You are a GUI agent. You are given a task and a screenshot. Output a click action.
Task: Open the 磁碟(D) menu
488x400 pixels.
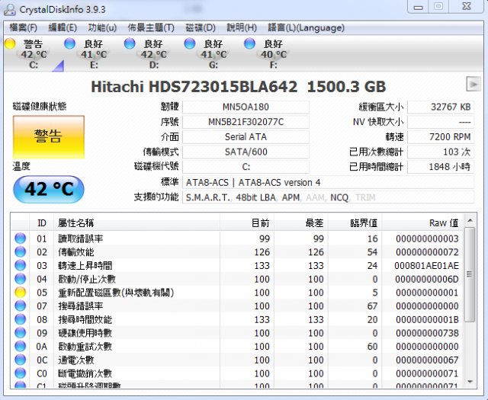(x=201, y=28)
